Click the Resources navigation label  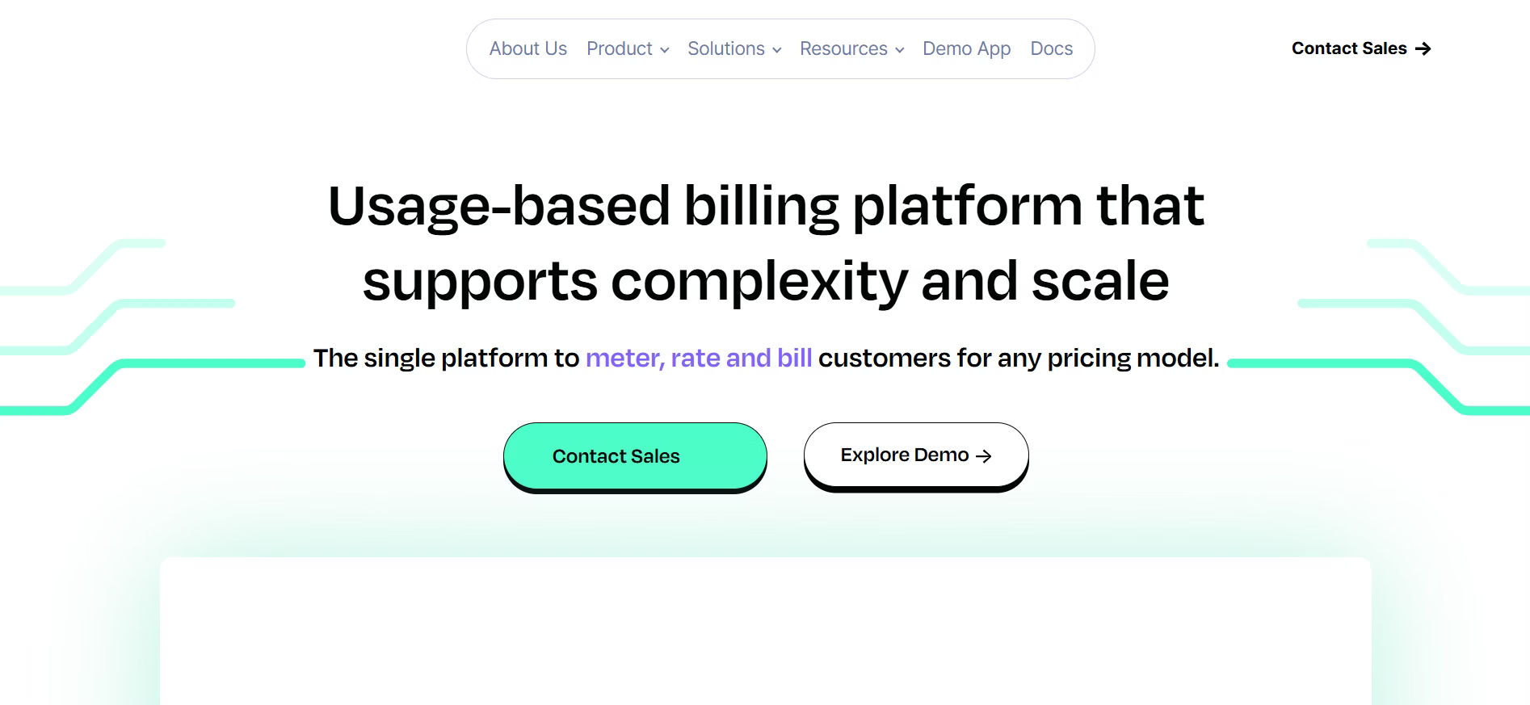click(x=843, y=48)
